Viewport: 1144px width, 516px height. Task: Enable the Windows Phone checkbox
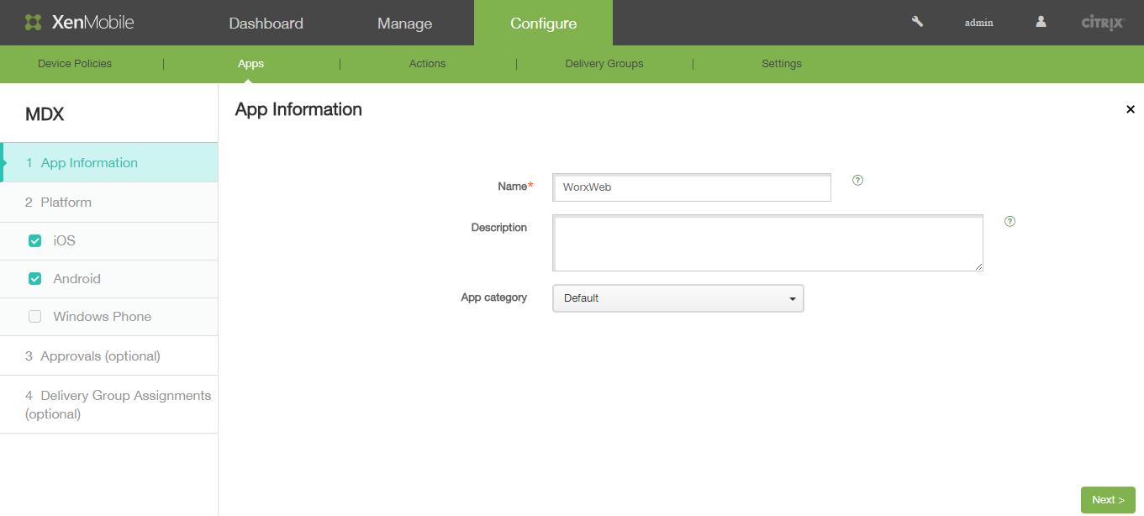coord(35,317)
